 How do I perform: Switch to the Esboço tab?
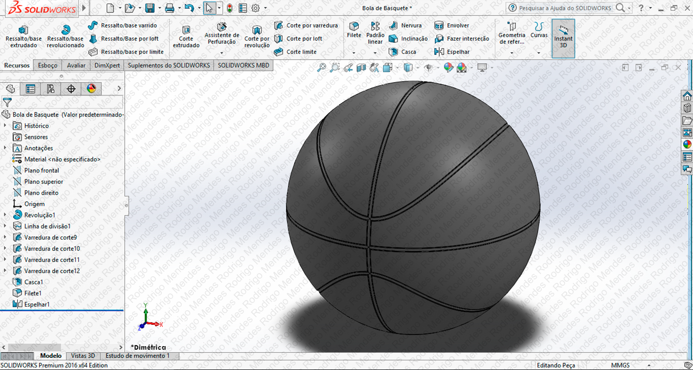pos(48,65)
